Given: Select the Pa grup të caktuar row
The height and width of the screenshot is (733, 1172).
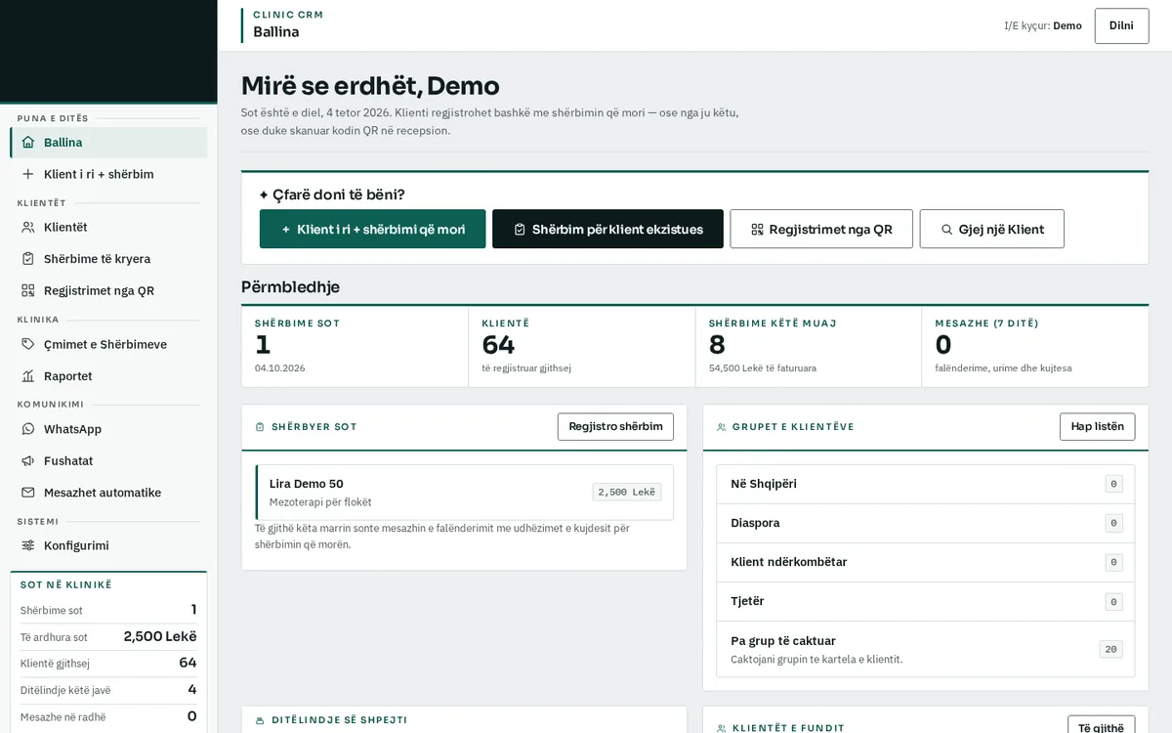Looking at the screenshot, I should 926,649.
